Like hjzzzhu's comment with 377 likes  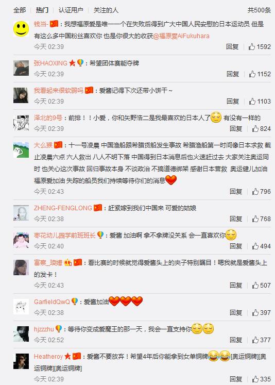coord(261,340)
